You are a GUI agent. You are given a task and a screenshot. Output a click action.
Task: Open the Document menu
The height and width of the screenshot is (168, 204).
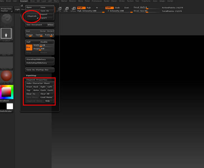(24, 1)
